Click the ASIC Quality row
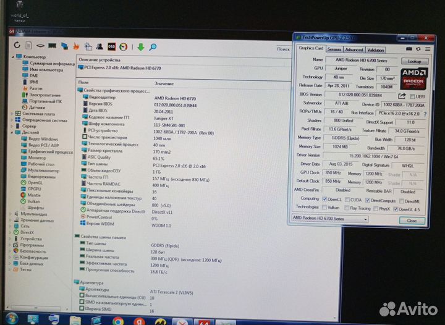The image size is (445, 325). pos(124,158)
